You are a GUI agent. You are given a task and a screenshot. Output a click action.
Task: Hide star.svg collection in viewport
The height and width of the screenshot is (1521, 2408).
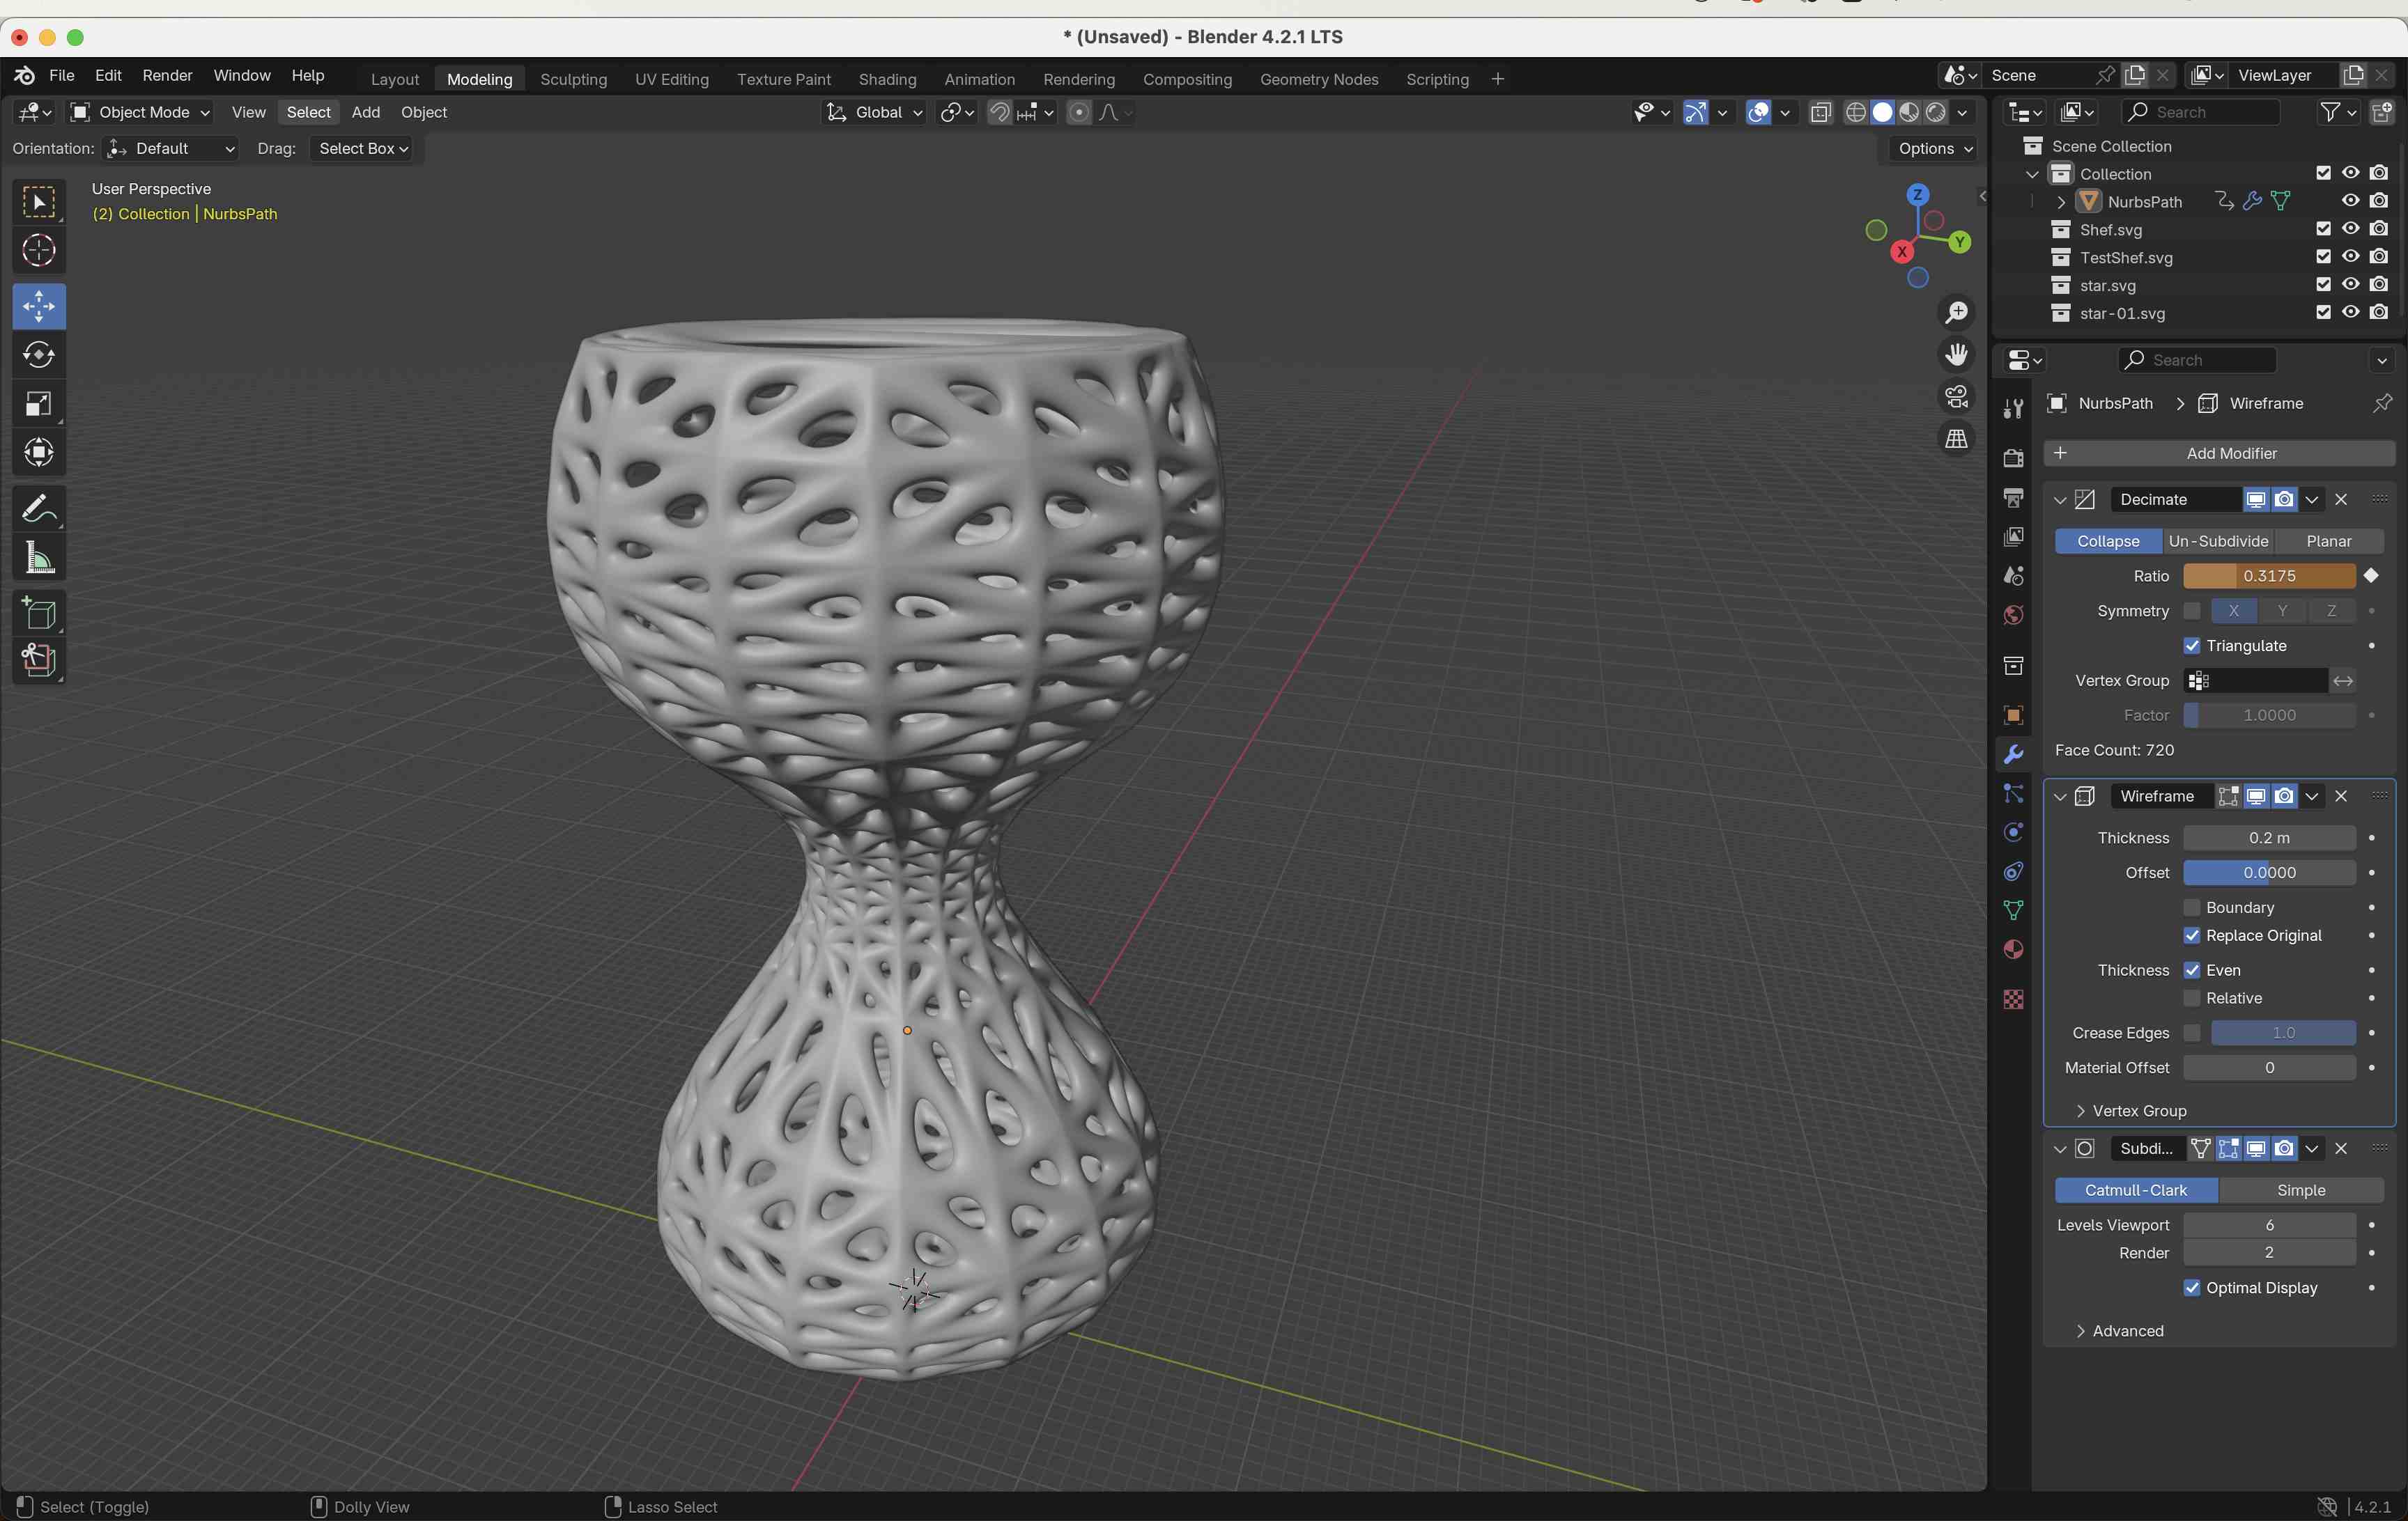tap(2351, 285)
